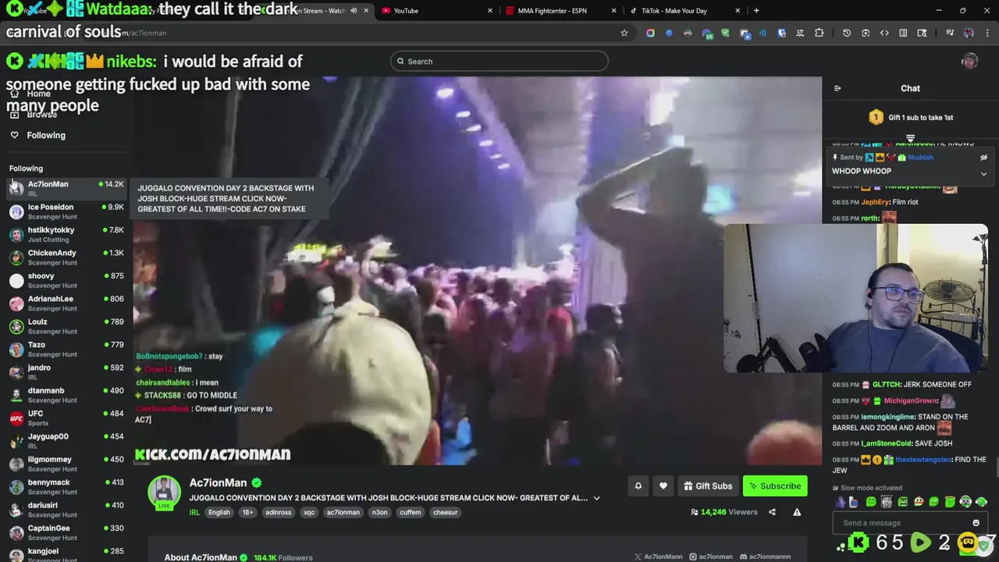This screenshot has width=999, height=562.
Task: Click the video player area
Action: coord(477,271)
